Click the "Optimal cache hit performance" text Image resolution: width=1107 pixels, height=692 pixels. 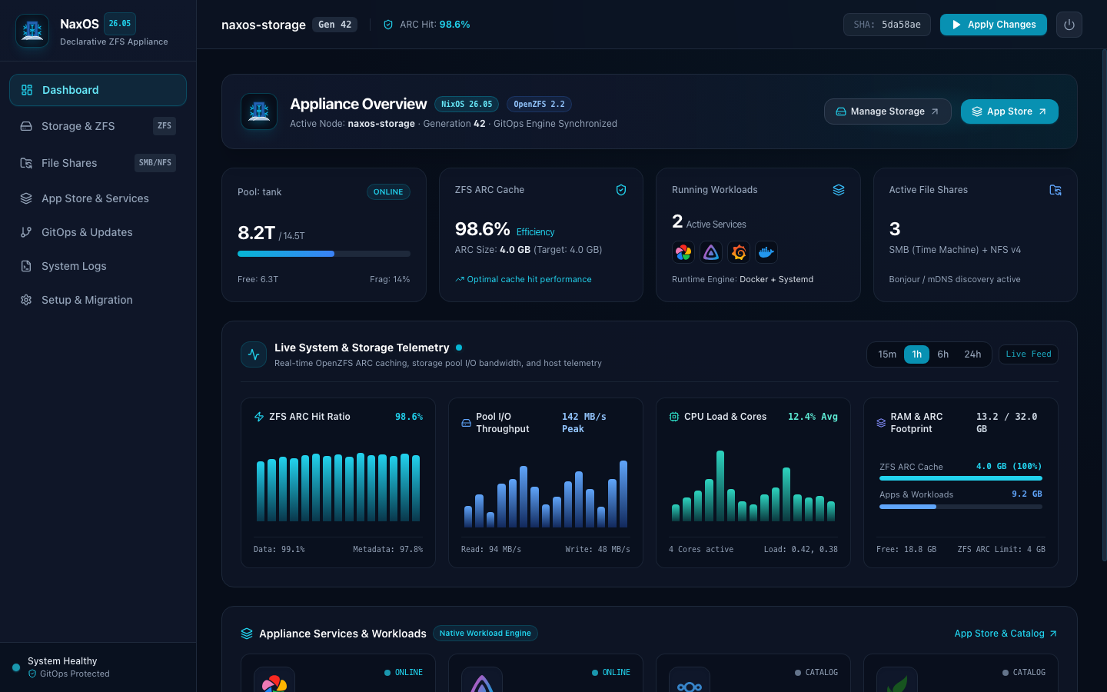[x=529, y=279]
